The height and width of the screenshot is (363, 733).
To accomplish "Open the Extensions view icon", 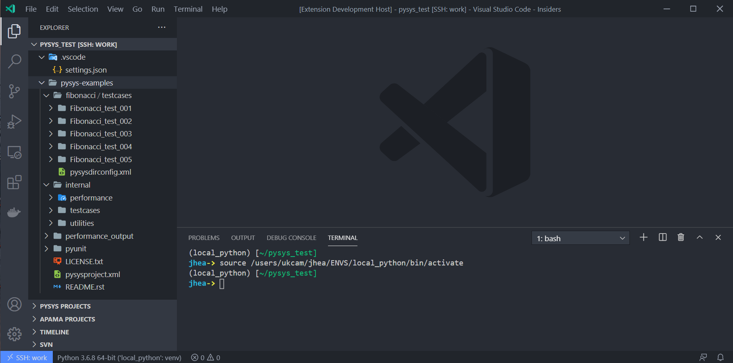I will click(x=14, y=182).
